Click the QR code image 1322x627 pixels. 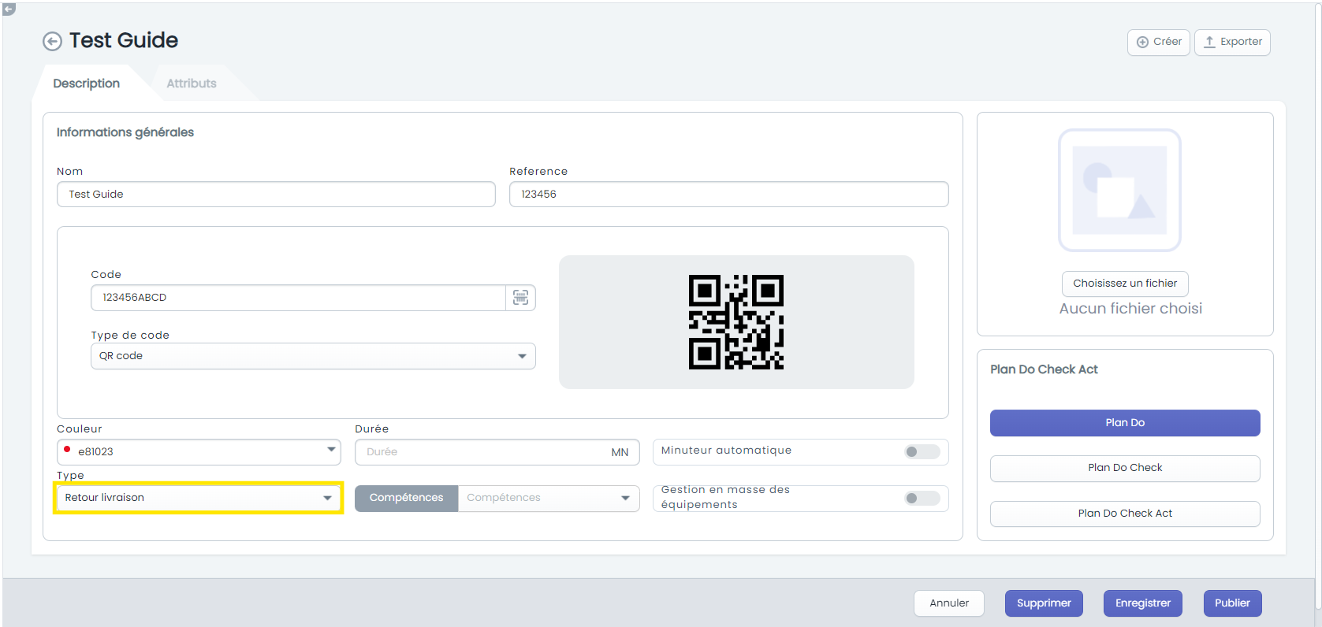736,322
